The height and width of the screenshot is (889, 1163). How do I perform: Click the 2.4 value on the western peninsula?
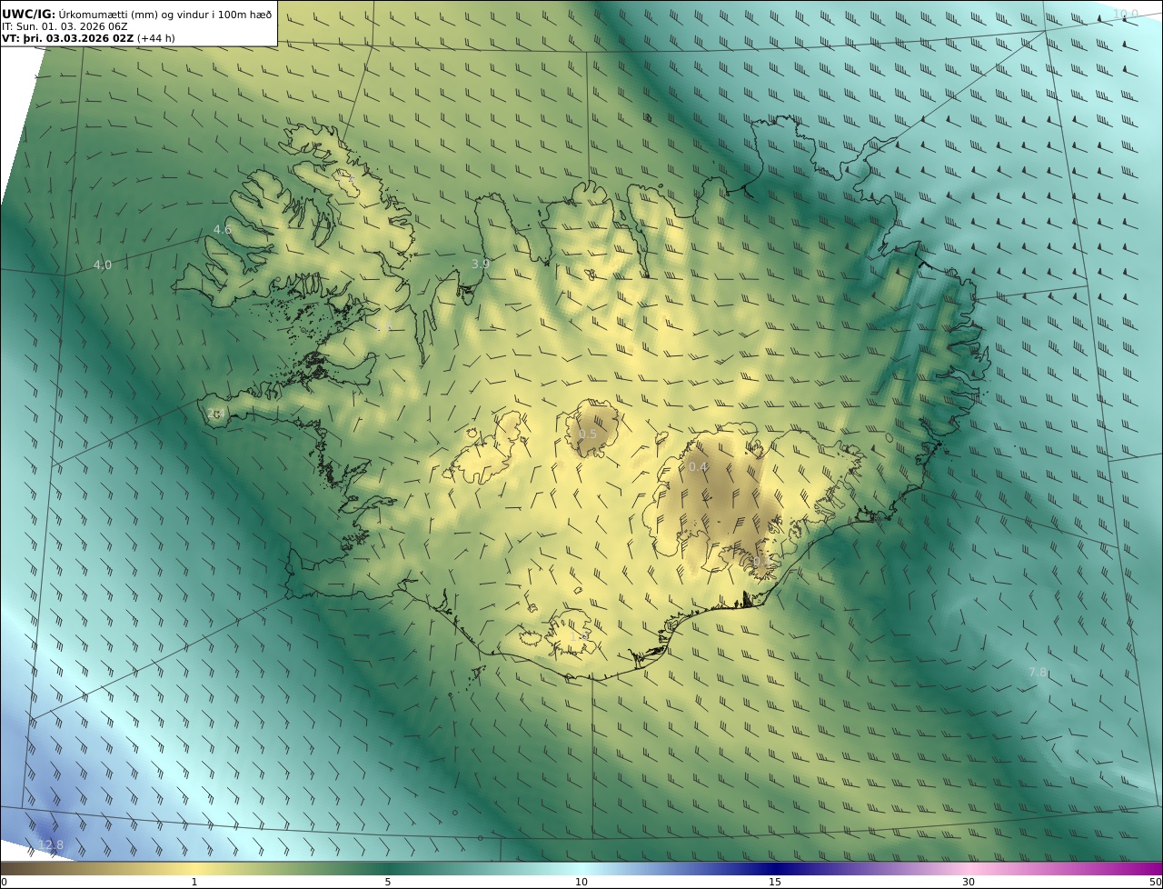[x=215, y=414]
